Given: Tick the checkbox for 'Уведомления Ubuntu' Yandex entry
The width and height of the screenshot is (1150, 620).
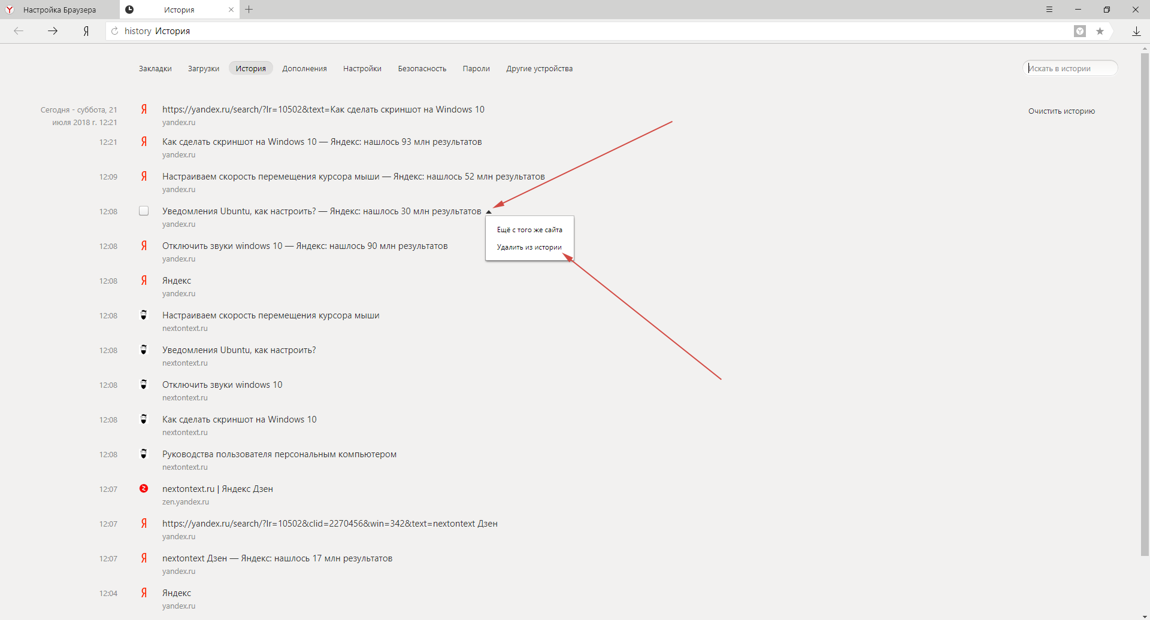Looking at the screenshot, I should (144, 211).
